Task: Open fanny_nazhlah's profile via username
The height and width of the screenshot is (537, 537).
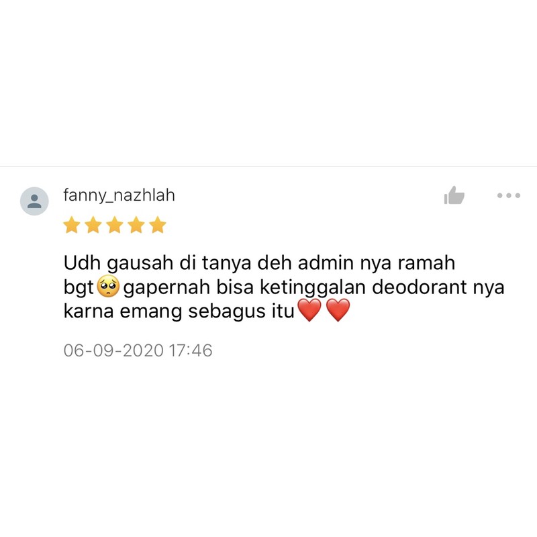Action: coord(119,195)
